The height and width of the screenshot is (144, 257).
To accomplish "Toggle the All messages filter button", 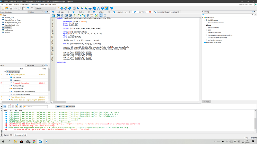I will click(5, 107).
